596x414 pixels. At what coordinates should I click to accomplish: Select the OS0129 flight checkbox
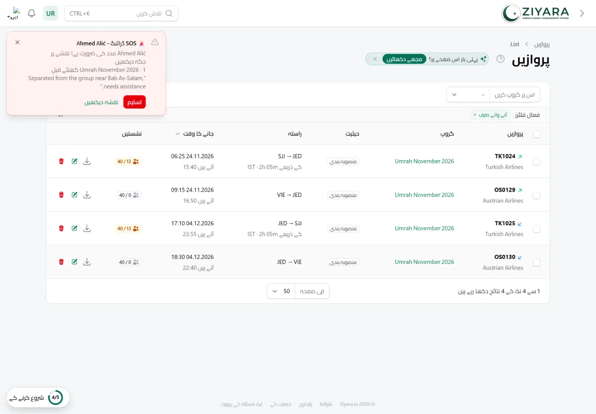click(x=536, y=195)
